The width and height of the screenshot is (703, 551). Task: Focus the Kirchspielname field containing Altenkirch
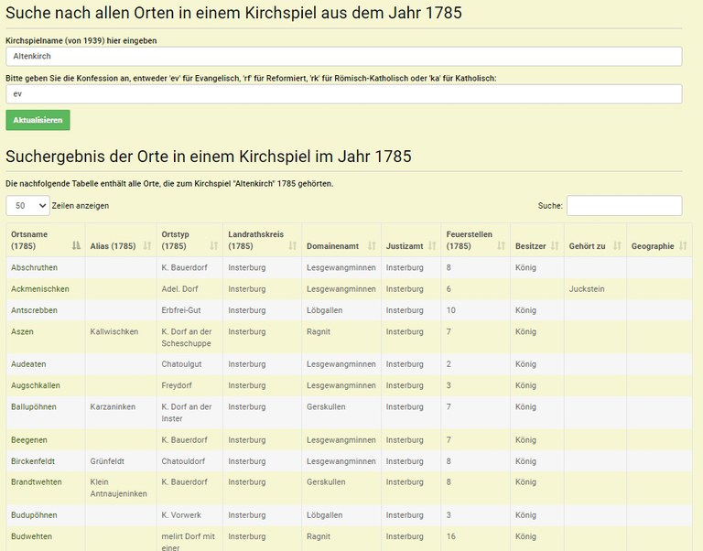pyautogui.click(x=344, y=57)
